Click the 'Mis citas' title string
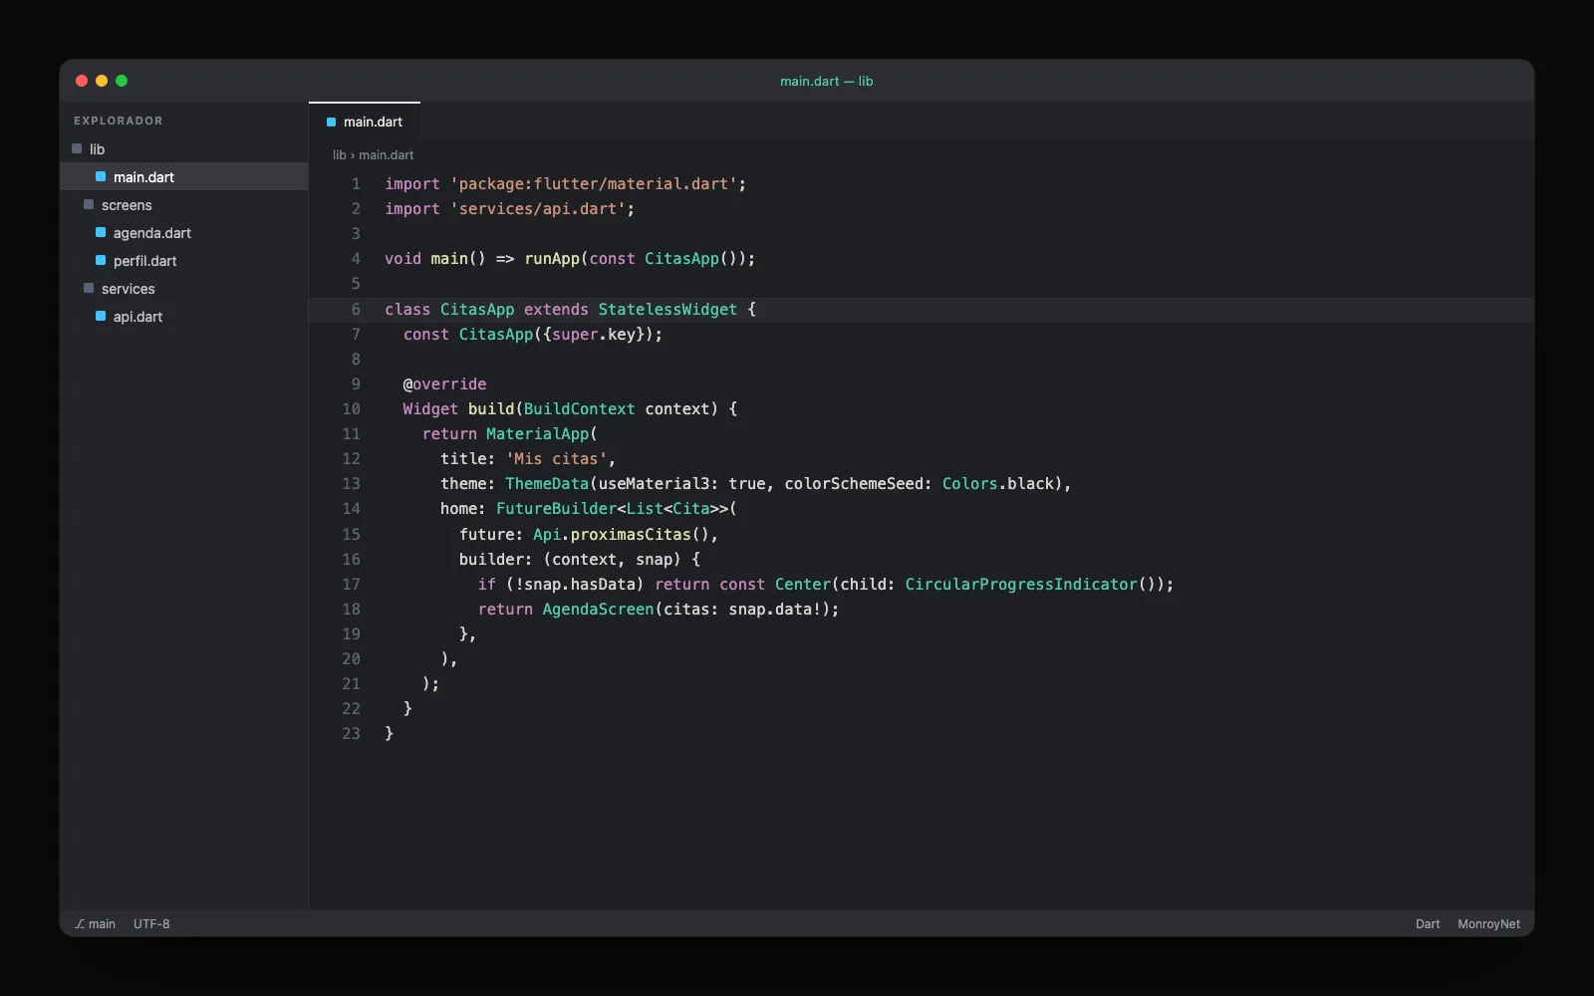 556,459
